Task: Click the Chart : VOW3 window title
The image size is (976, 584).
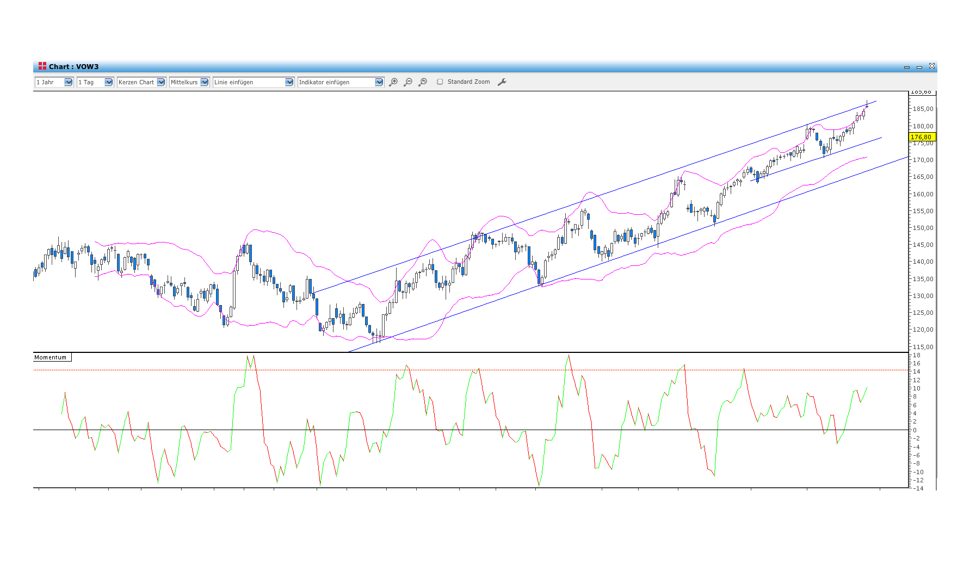Action: pos(74,67)
